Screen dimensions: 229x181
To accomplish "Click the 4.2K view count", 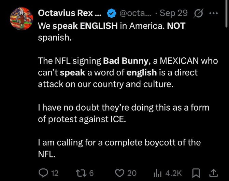I will [173, 173].
